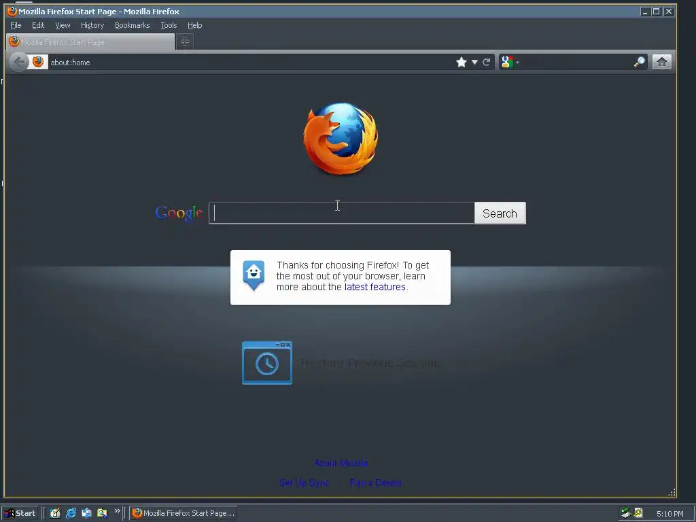696x522 pixels.
Task: Open the Set Up Sync link
Action: 304,483
